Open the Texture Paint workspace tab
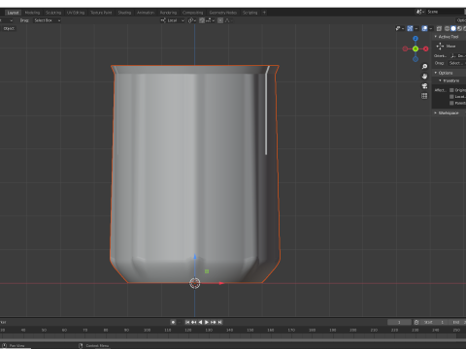 101,13
